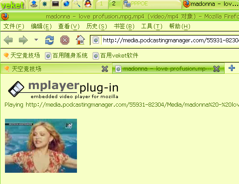239x184 pixels.
Task: Open the 百用veket软件 bookmark
Action: (x=116, y=55)
